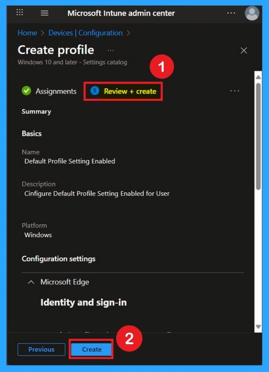The width and height of the screenshot is (269, 372).
Task: Open ellipsis next to Create profile title
Action: click(111, 50)
